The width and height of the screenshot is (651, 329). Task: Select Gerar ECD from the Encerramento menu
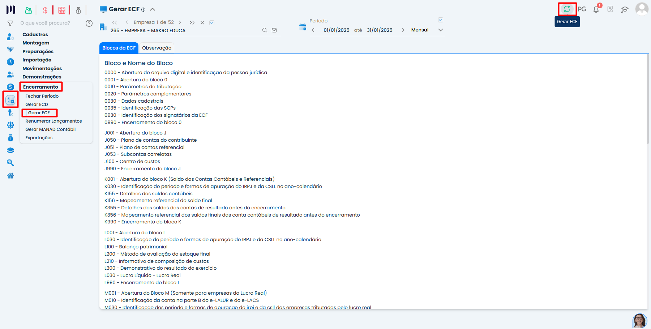(37, 104)
